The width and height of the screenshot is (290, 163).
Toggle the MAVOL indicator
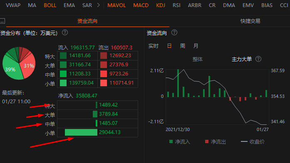click(116, 5)
